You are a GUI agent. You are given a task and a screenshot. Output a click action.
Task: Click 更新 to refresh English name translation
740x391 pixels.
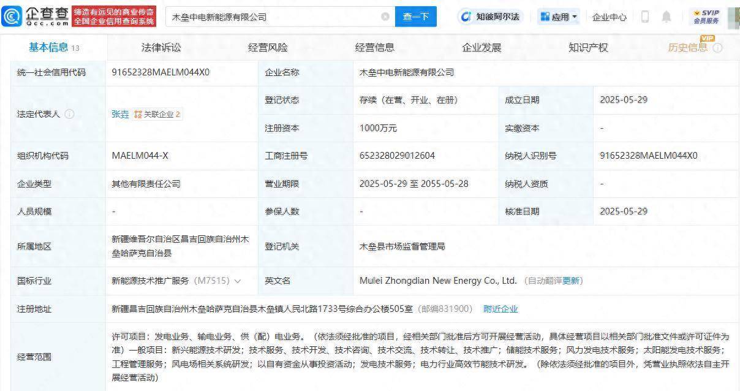point(572,281)
